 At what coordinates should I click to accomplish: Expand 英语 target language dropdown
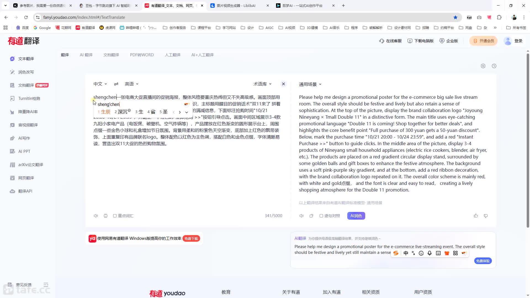(131, 84)
